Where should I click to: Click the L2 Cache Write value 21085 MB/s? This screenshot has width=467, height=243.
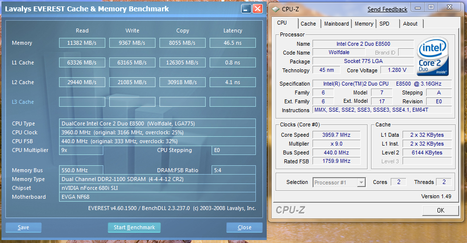[x=132, y=82]
